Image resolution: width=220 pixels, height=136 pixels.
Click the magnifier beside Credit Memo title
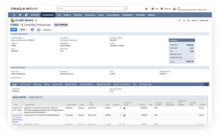click(36, 20)
